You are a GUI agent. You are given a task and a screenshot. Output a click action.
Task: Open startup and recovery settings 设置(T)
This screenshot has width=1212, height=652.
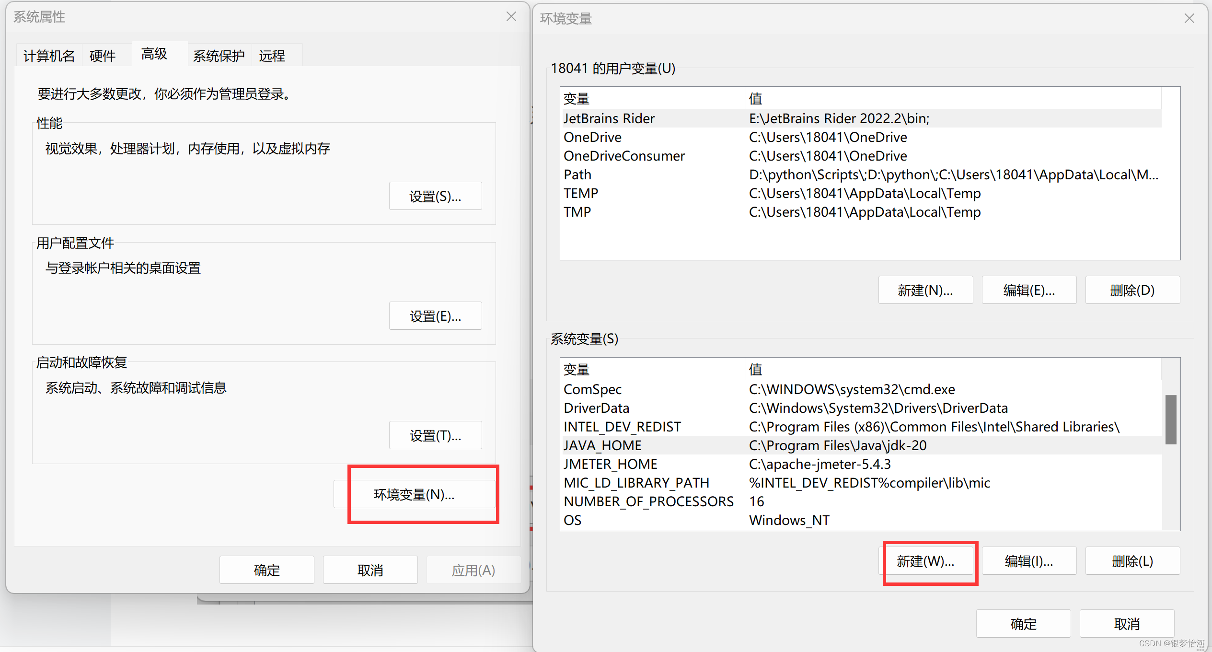pos(435,435)
